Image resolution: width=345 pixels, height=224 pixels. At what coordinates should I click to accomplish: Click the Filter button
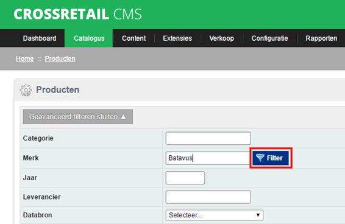271,158
